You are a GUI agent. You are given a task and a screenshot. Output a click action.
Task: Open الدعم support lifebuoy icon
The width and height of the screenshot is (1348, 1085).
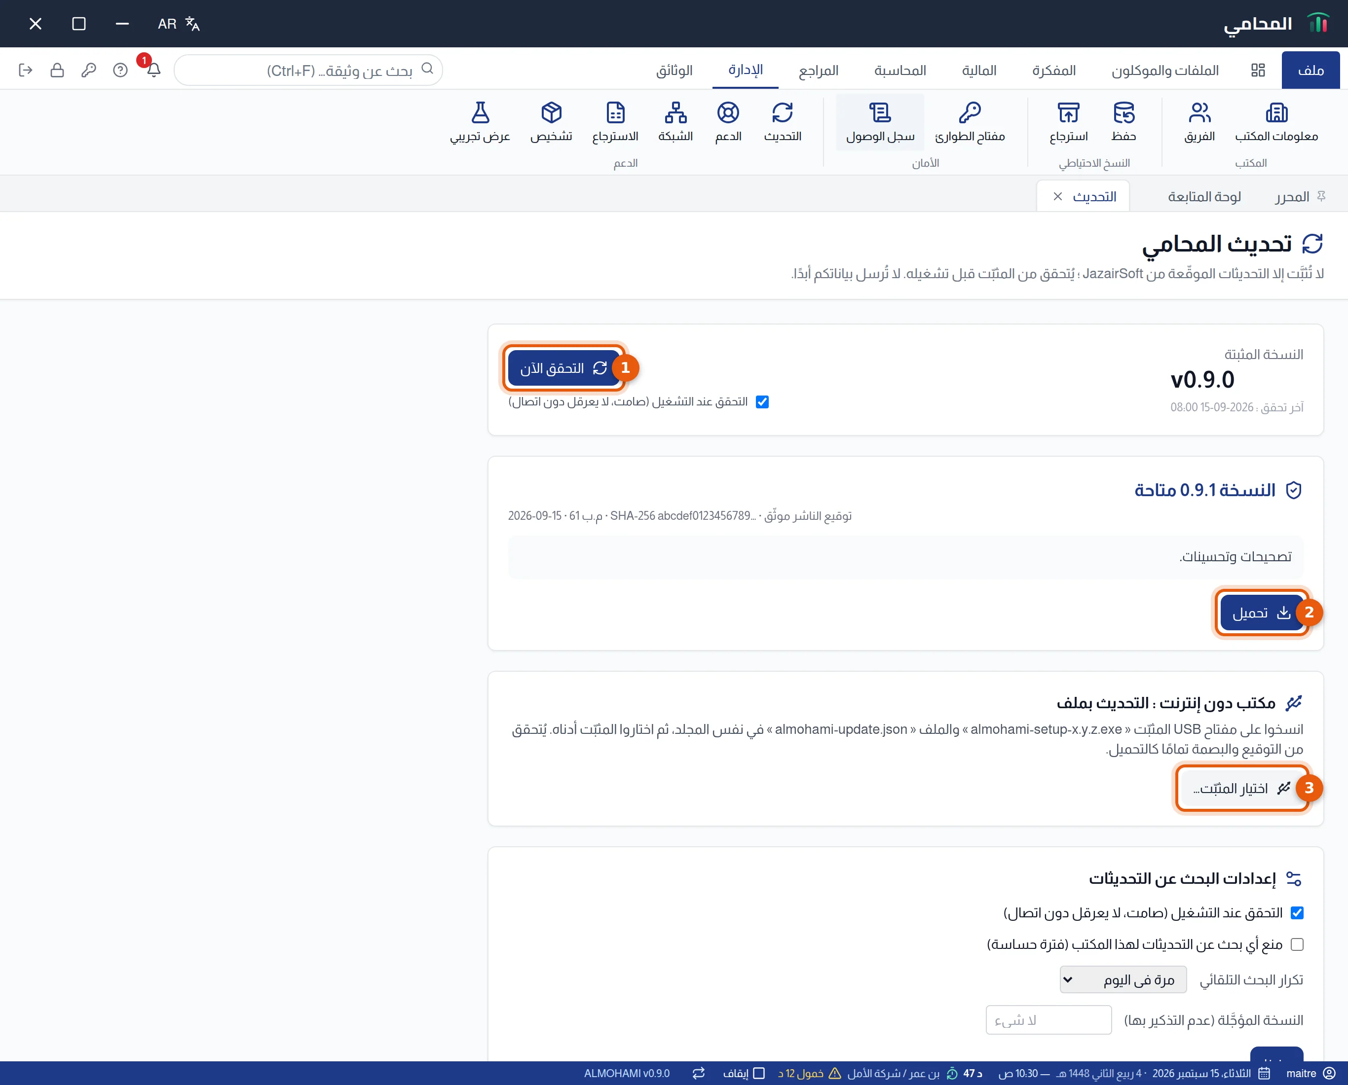(x=728, y=122)
